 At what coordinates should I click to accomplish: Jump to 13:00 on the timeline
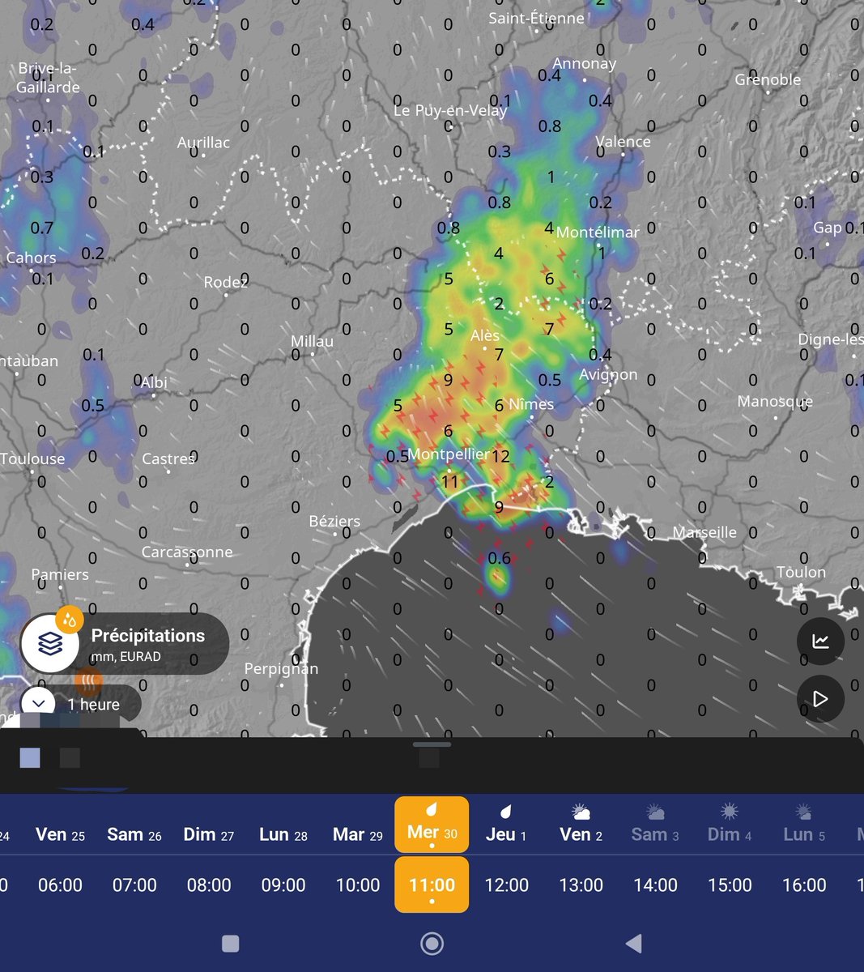(581, 885)
